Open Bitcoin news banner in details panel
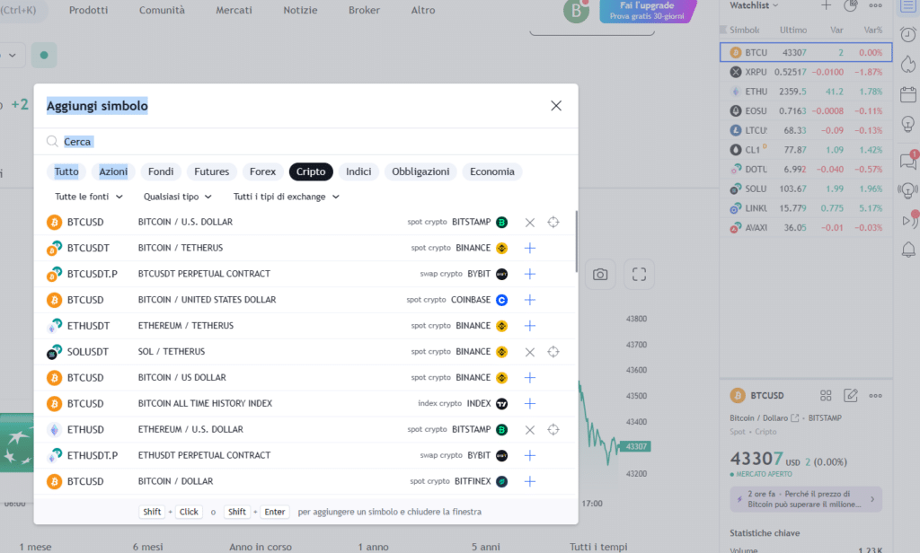The image size is (920, 553). [x=806, y=499]
